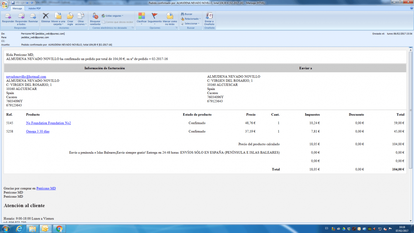
Task: Click the Save icon in quick access toolbar
Action: coord(13,3)
